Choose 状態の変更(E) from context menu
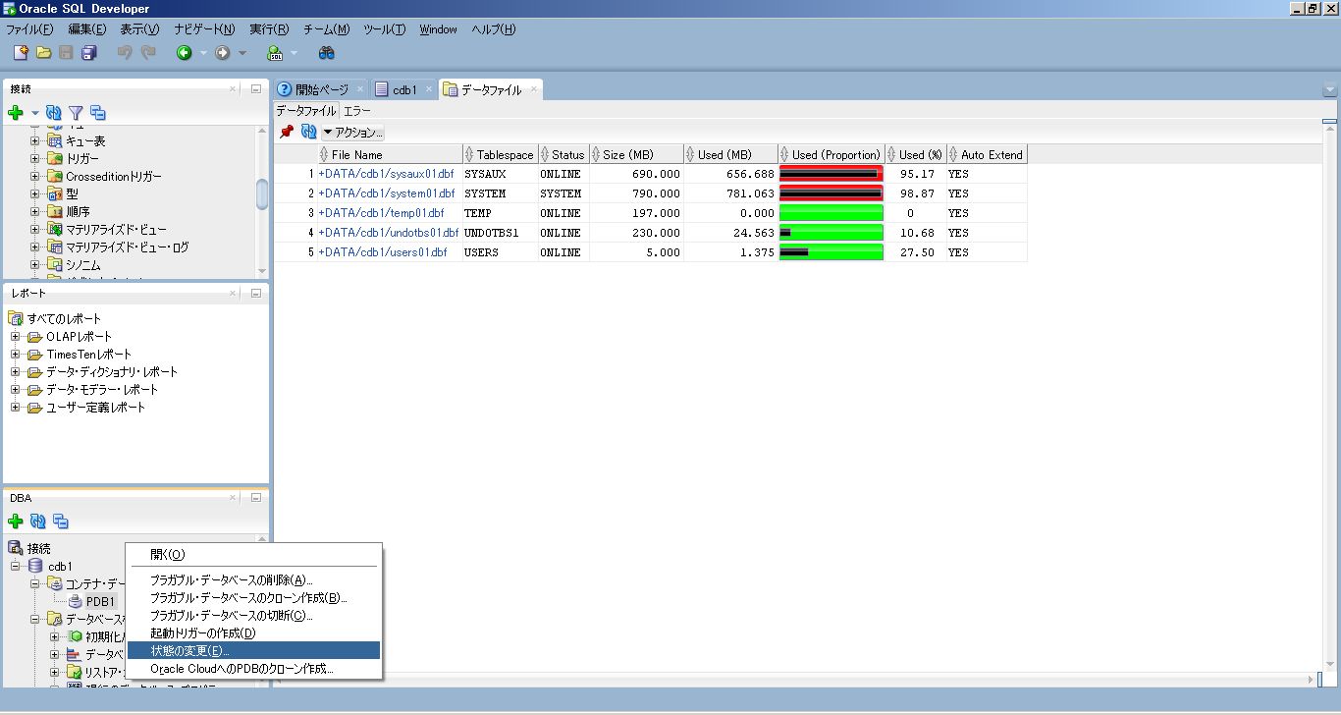The image size is (1341, 715). click(253, 650)
